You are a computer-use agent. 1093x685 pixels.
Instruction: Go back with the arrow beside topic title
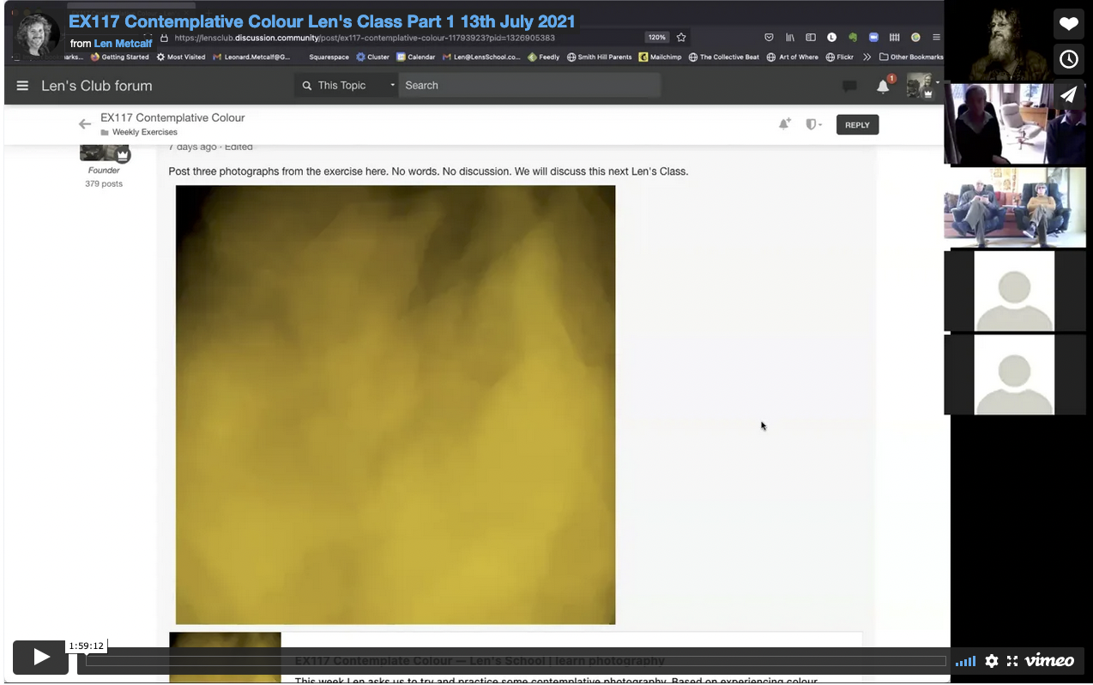(x=85, y=124)
